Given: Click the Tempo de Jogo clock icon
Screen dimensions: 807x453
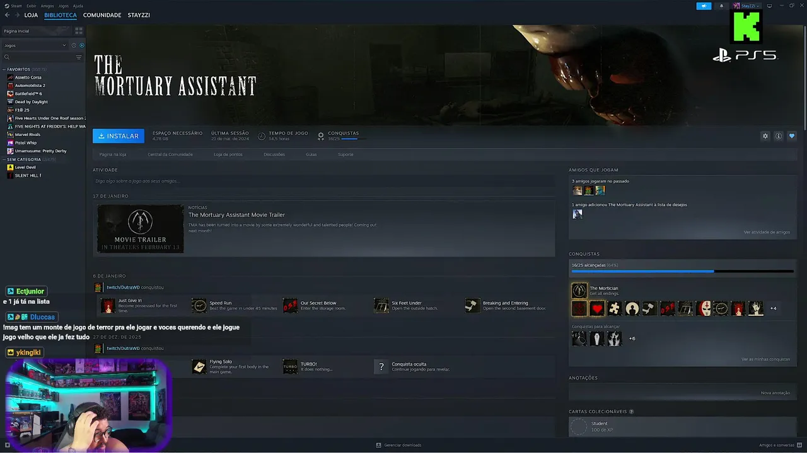Looking at the screenshot, I should coord(262,135).
